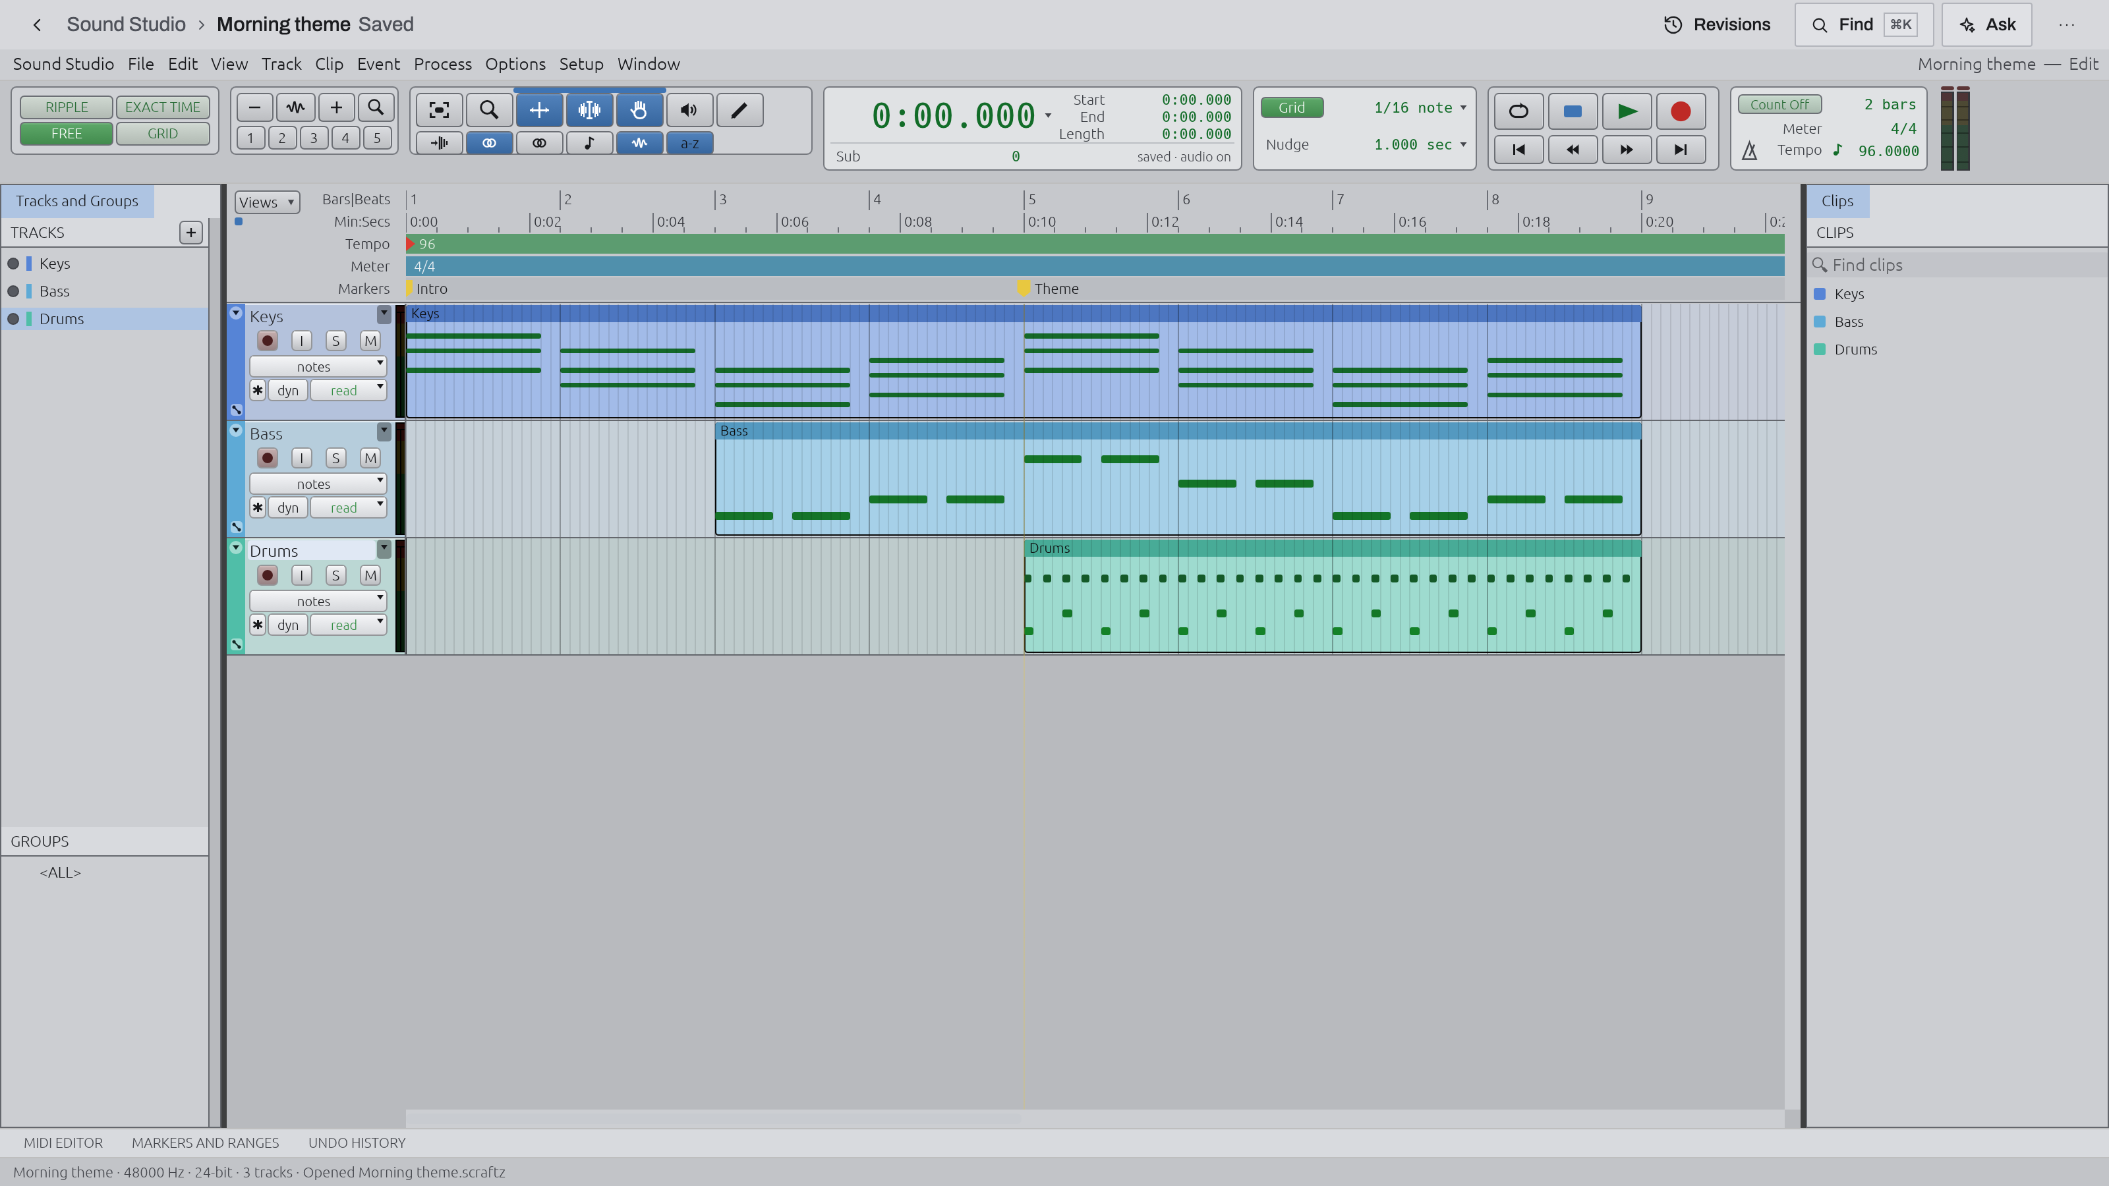Click the red Record transport button

pyautogui.click(x=1681, y=111)
